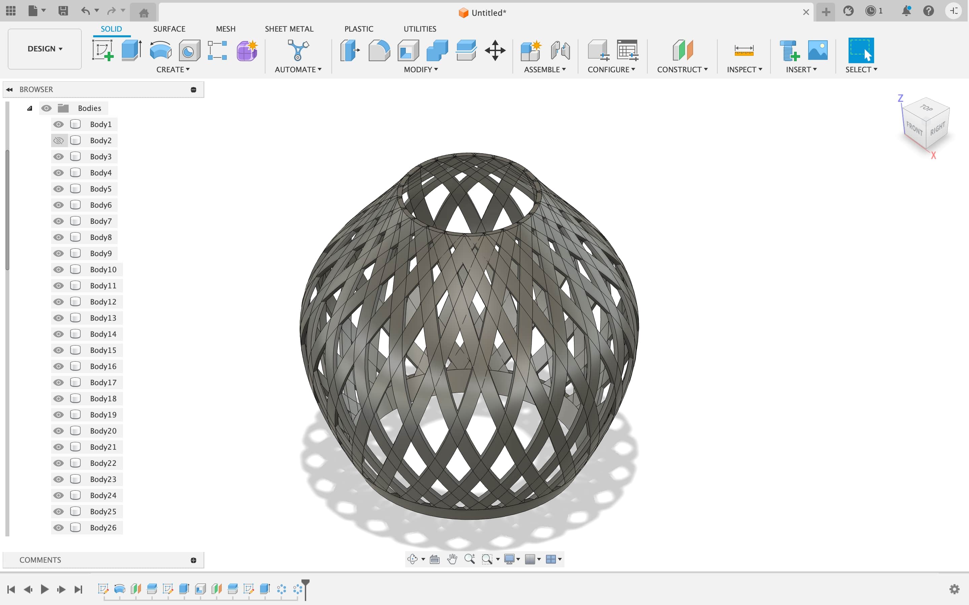Collapse the BROWSER panel arrows
969x605 pixels.
9,90
